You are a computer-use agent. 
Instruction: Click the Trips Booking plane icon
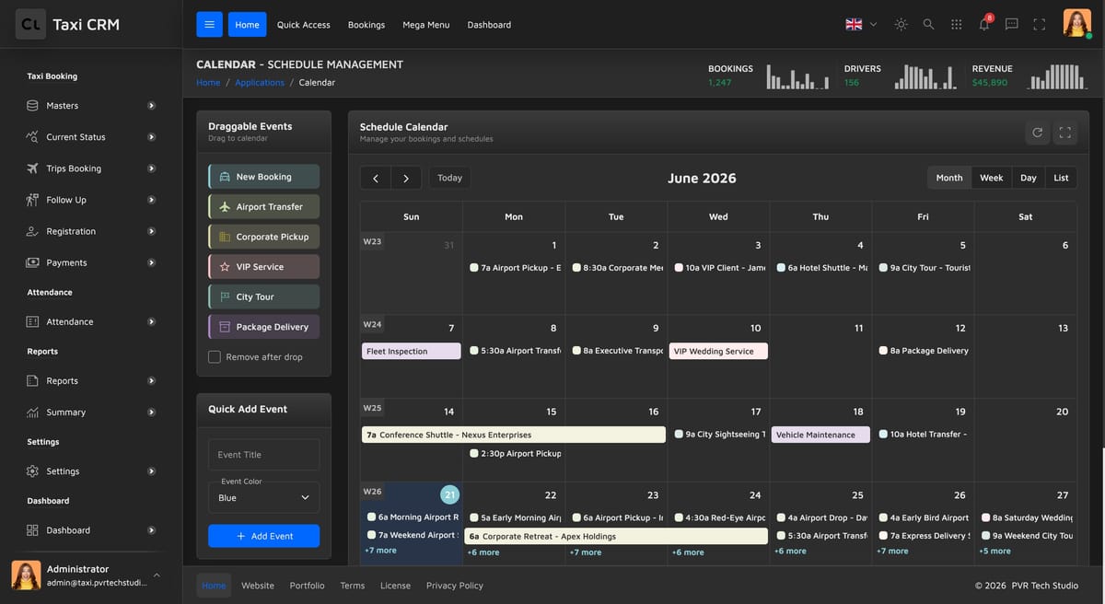click(32, 168)
